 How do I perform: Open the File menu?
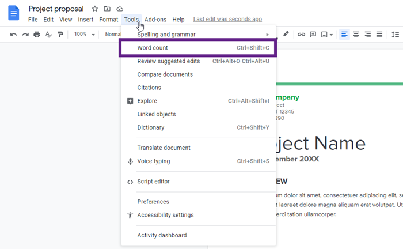click(33, 20)
